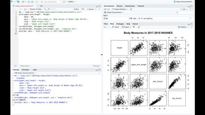205x115 pixels.
Task: Click the clear all plots broom icon
Action: pos(139,27)
